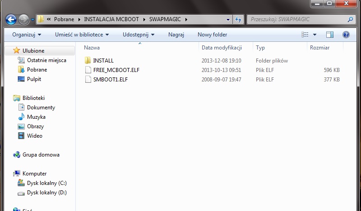Click the Forward navigation arrow
The height and width of the screenshot is (211, 361).
click(x=23, y=19)
